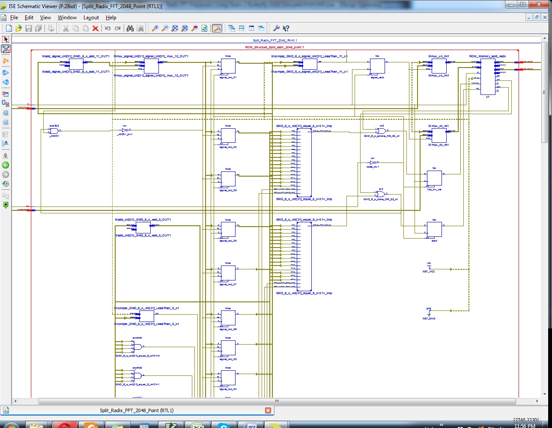Close the RTL1 schematic tab
Image resolution: width=552 pixels, height=428 pixels.
pos(268,410)
